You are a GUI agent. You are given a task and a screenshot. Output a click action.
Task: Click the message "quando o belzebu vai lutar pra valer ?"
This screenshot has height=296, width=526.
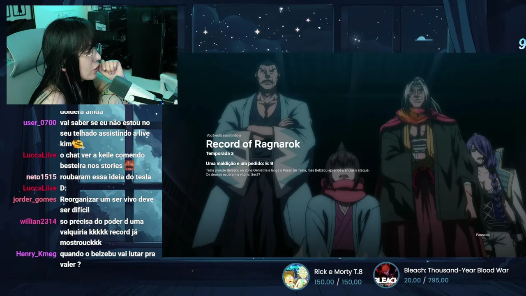point(108,259)
